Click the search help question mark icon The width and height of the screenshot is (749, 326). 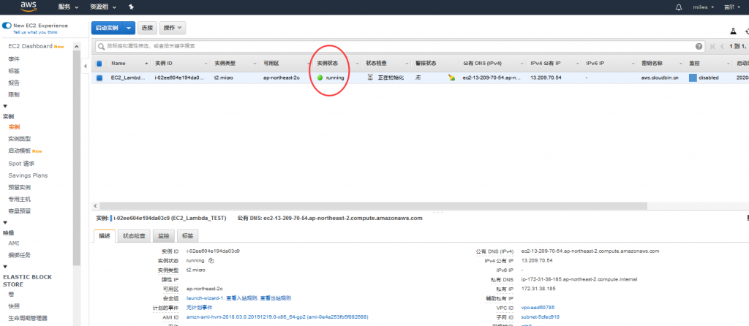tap(699, 46)
